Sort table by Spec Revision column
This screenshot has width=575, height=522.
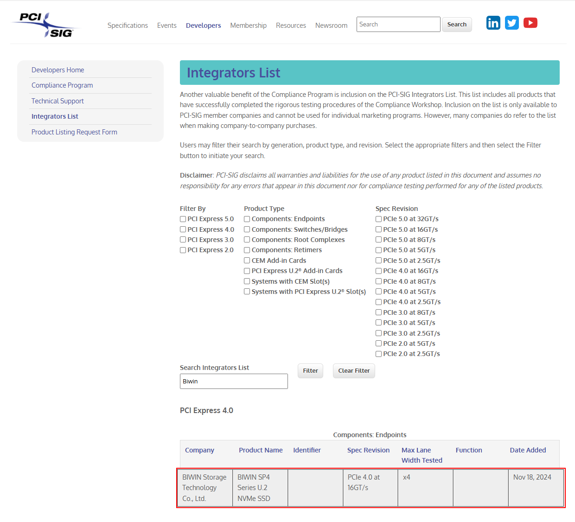coord(368,450)
